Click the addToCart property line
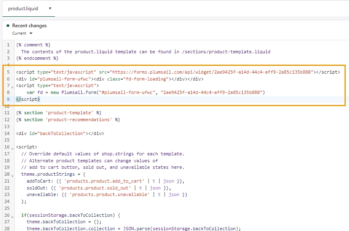Image resolution: width=349 pixels, height=231 pixels. pos(105,181)
